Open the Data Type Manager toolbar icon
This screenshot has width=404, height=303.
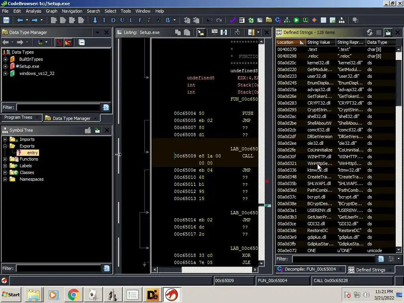click(x=269, y=20)
